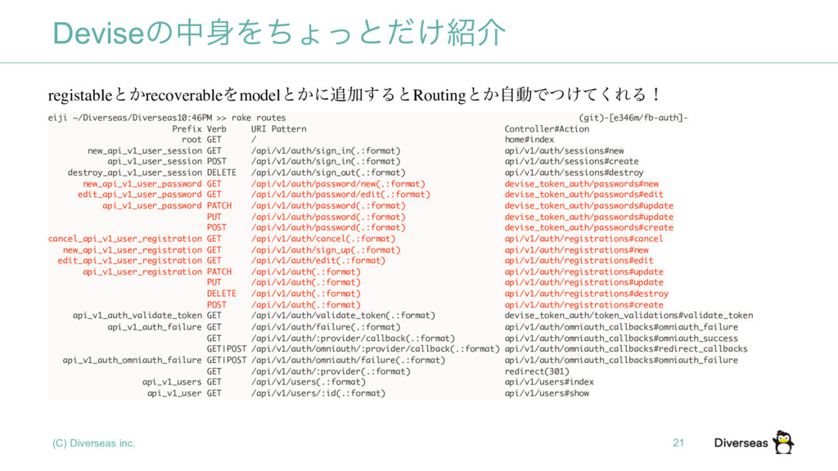The height and width of the screenshot is (471, 838).
Task: Click the 'Controller#Action' column header
Action: coord(547,128)
